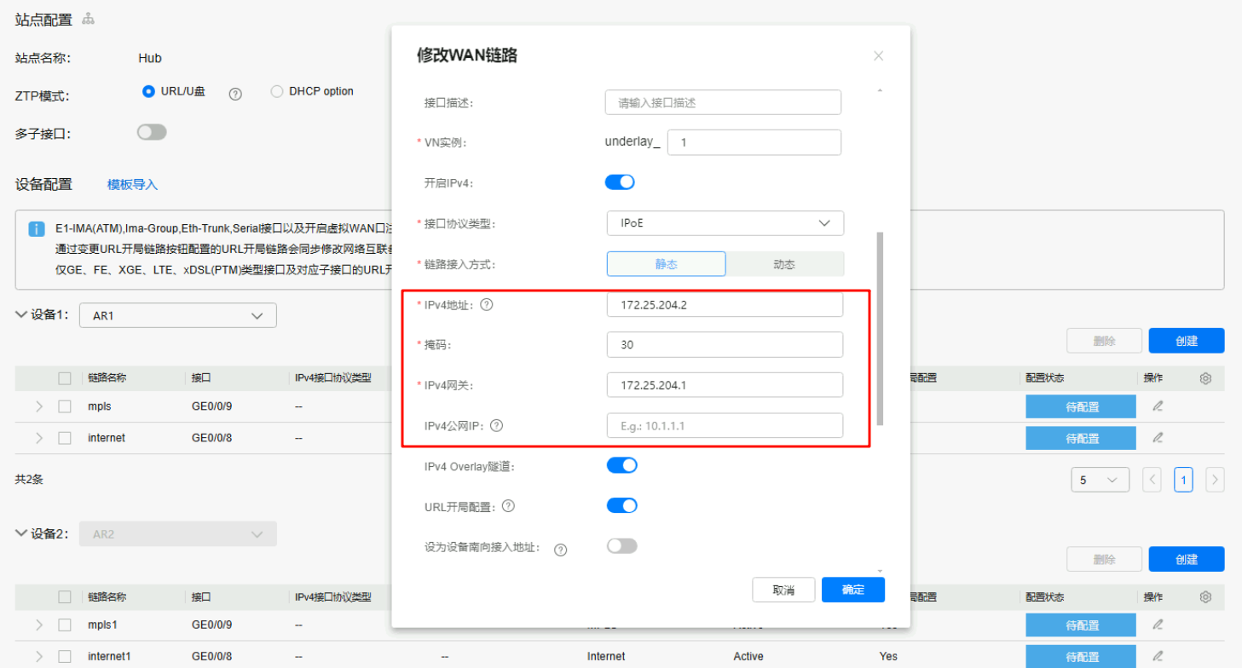Open the column settings gear in 设备1 table

click(x=1205, y=378)
